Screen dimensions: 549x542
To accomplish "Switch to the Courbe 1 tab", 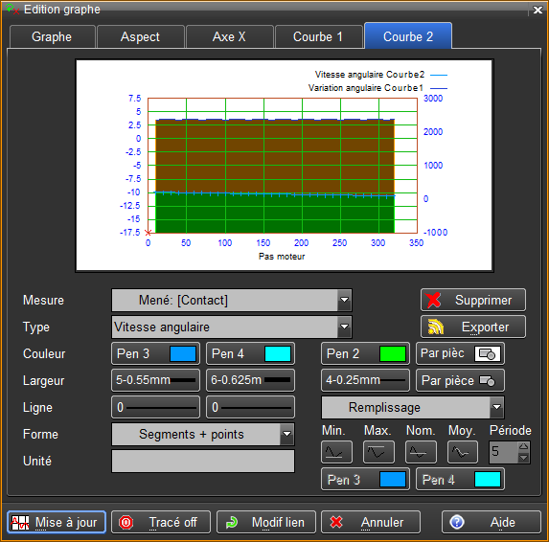I will click(319, 36).
